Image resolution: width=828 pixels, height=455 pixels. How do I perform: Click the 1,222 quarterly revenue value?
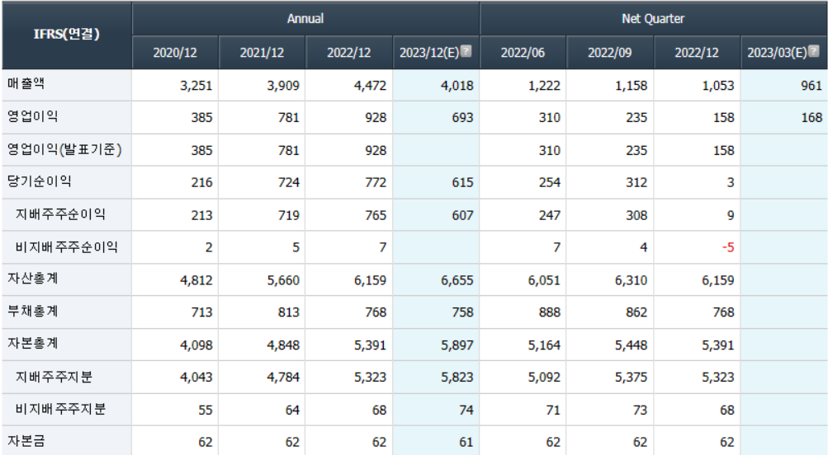click(544, 86)
